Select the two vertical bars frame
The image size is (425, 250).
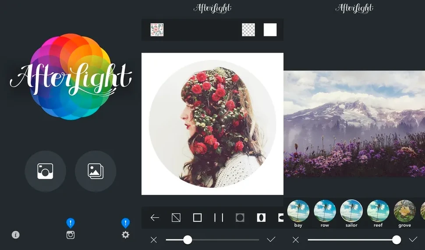pyautogui.click(x=219, y=218)
